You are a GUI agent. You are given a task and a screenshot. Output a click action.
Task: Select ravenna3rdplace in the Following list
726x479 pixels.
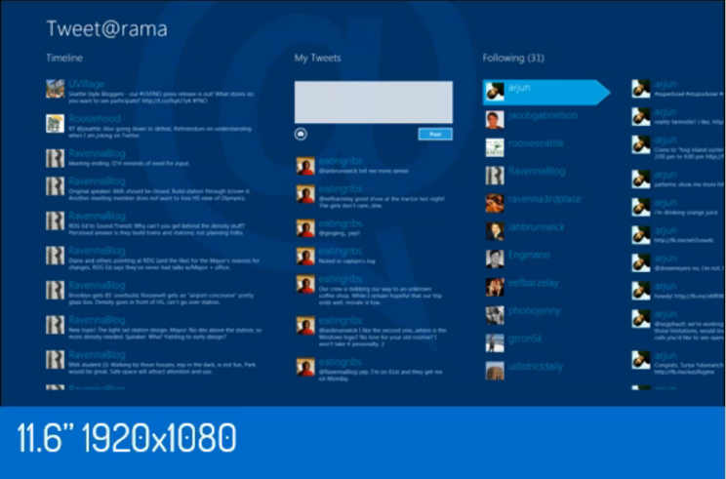click(546, 204)
